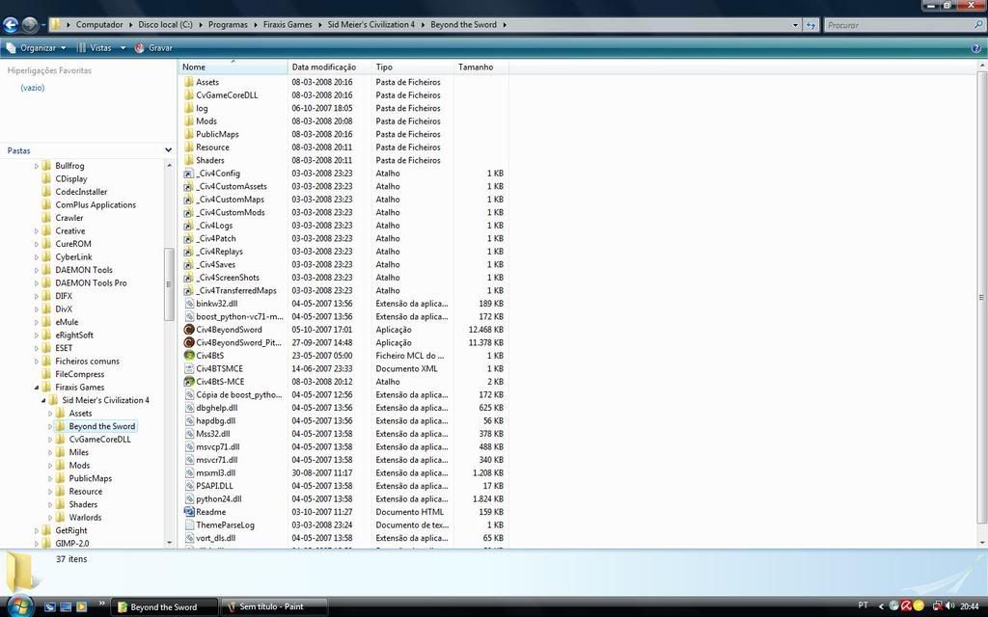Select the python24.dll file icon
This screenshot has width=988, height=617.
[x=188, y=498]
